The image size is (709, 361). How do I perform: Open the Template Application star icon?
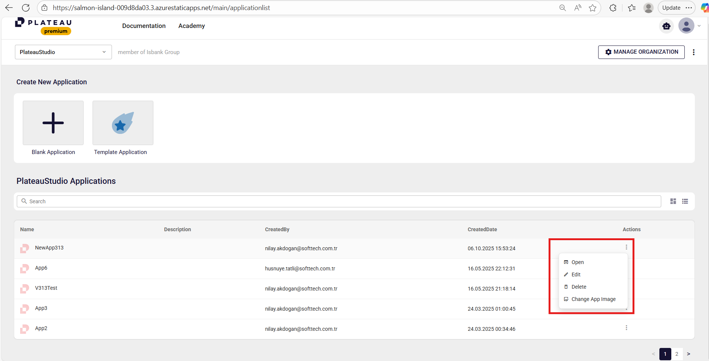123,123
